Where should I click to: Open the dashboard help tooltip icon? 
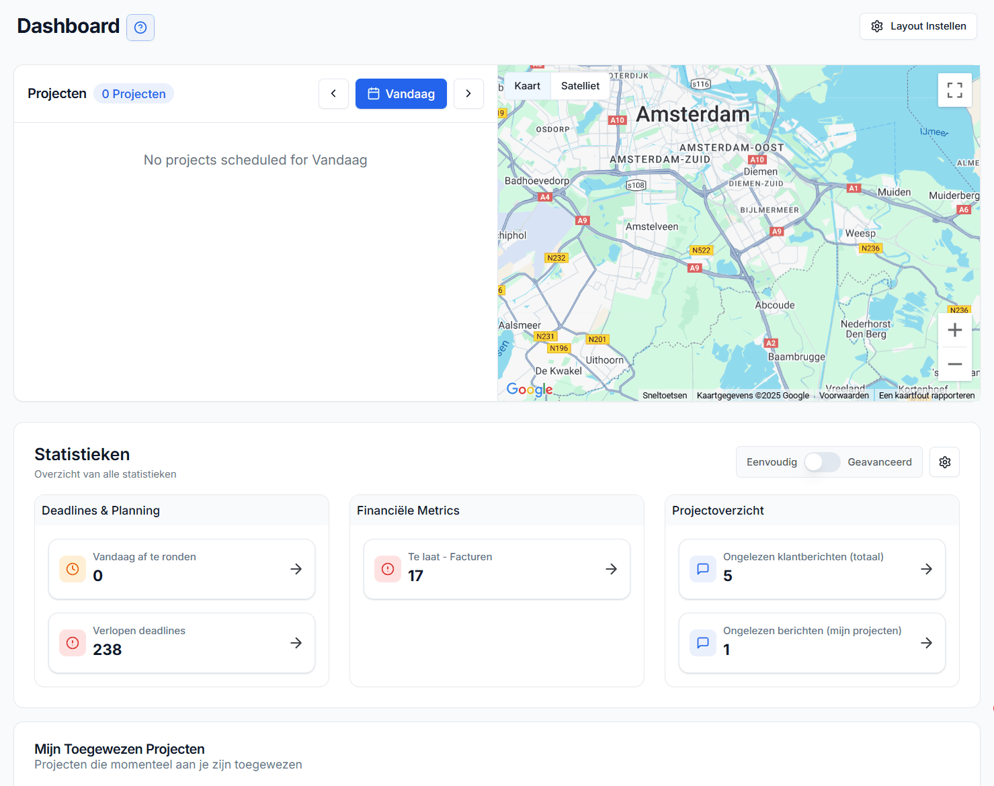[x=140, y=27]
